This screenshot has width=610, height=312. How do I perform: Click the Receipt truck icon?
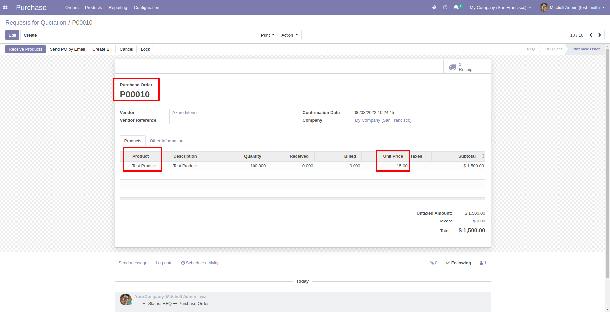(x=453, y=67)
